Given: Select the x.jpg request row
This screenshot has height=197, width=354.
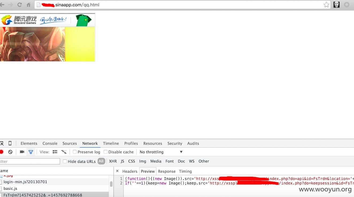Looking at the screenshot, I should pos(55,177).
